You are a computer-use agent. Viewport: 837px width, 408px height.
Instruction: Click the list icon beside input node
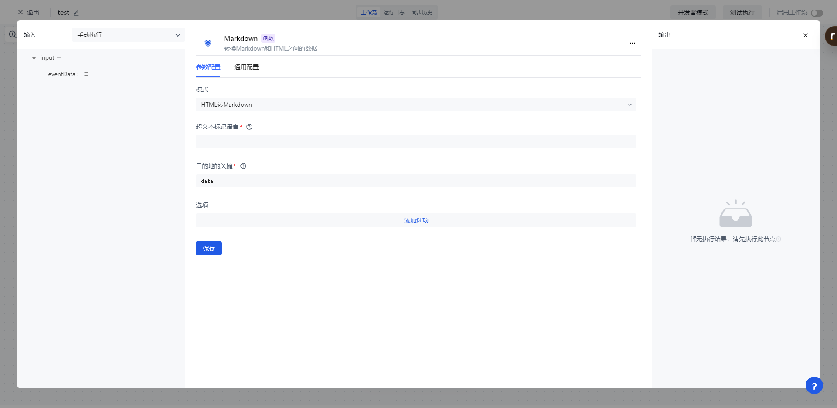[x=59, y=58]
